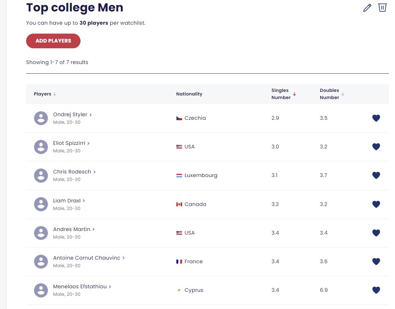Click Liam Draxl's profile avatar

coord(41,204)
